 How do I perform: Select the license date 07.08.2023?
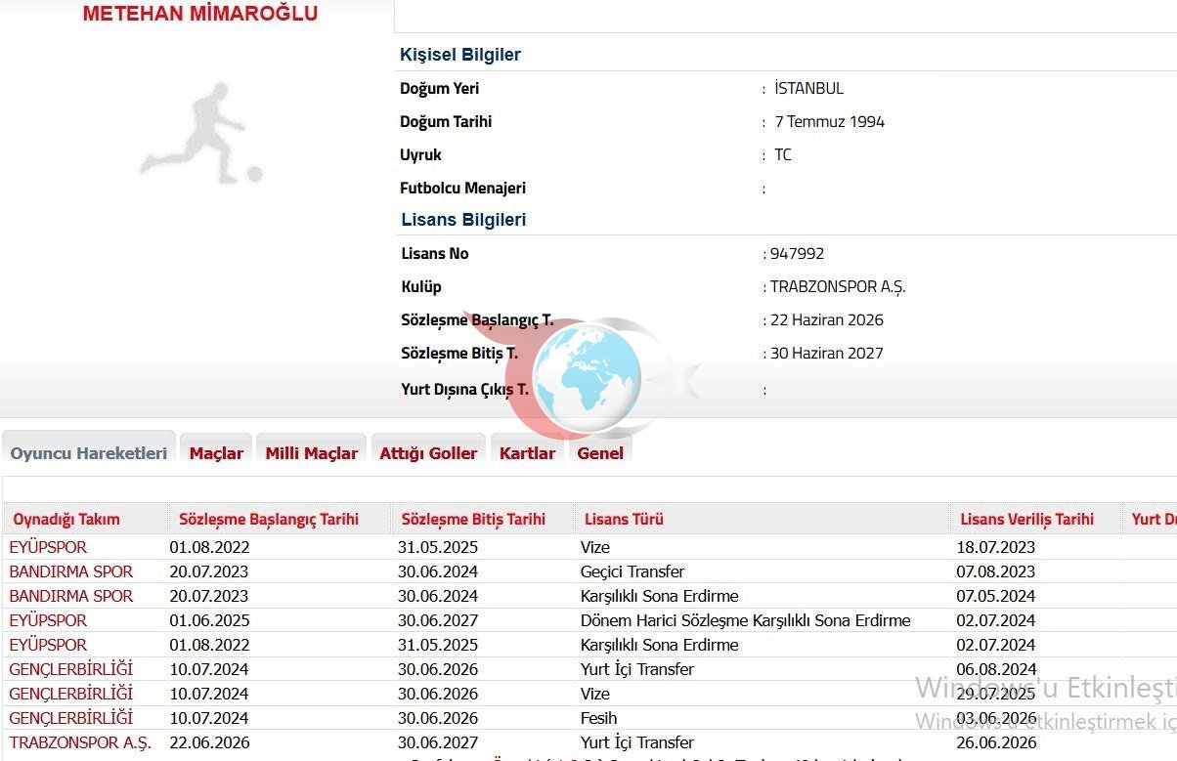pyautogui.click(x=996, y=571)
